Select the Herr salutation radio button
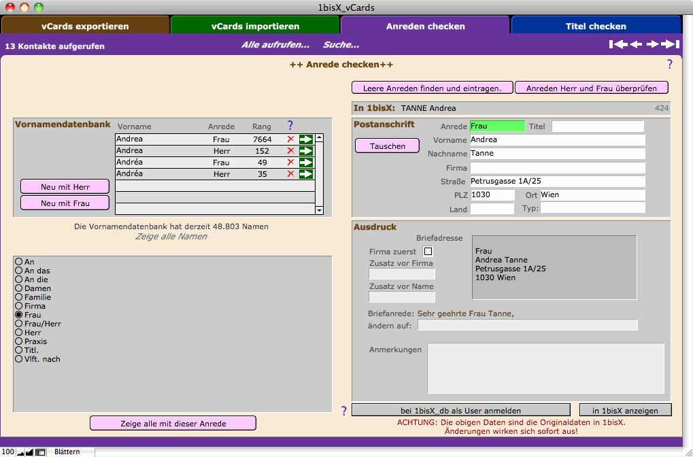Screen dimensions: 693x457 (x=19, y=333)
